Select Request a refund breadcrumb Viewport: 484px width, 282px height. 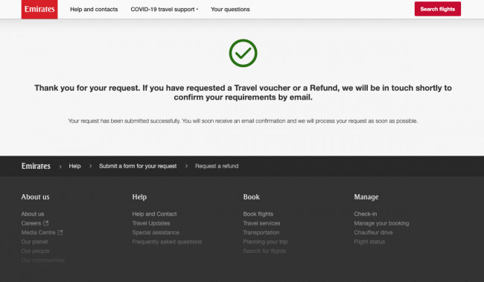click(217, 166)
